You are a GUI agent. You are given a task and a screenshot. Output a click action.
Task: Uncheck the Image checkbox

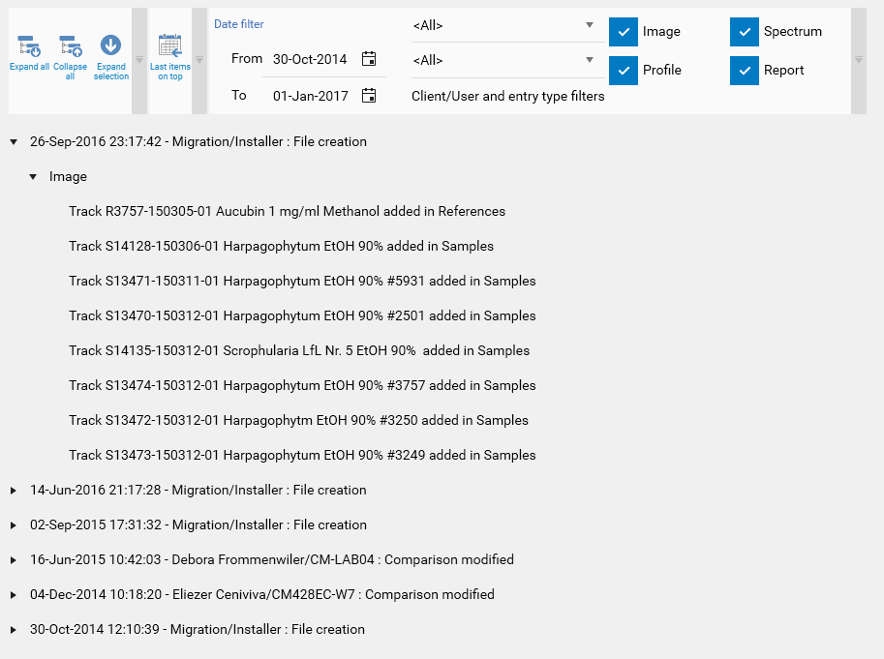tap(624, 32)
